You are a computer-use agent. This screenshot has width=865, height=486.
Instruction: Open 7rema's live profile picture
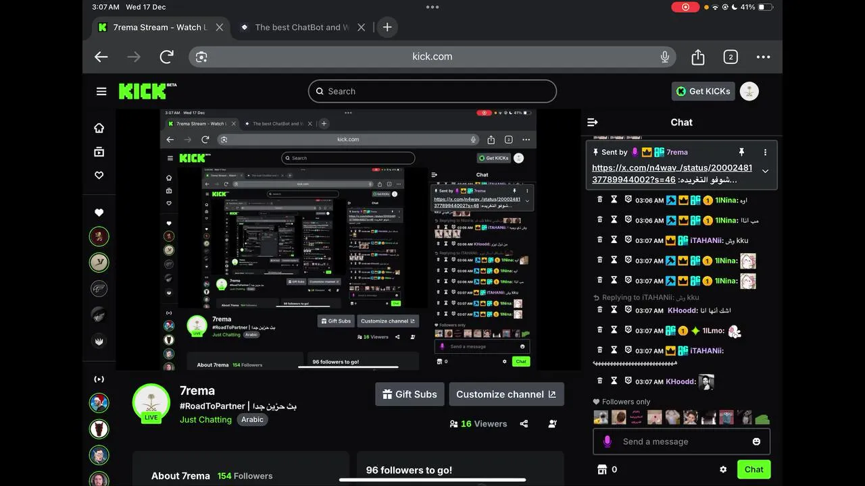click(x=151, y=403)
